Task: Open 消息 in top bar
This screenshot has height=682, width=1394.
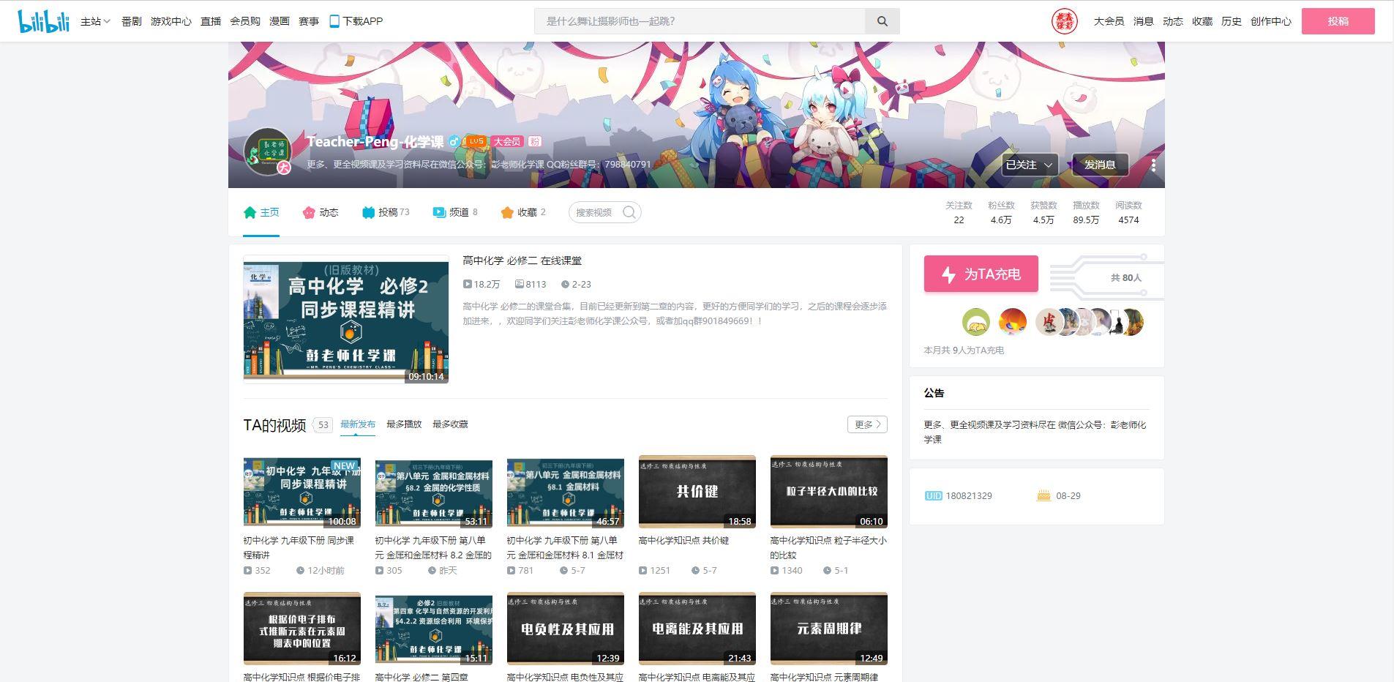Action: 1143,21
